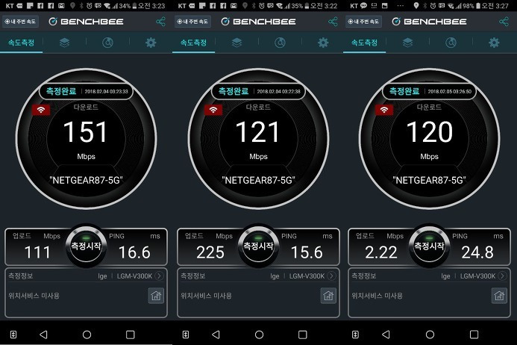Tap 위치서비스 미사용 text in 16.6 ms screen

[34, 296]
